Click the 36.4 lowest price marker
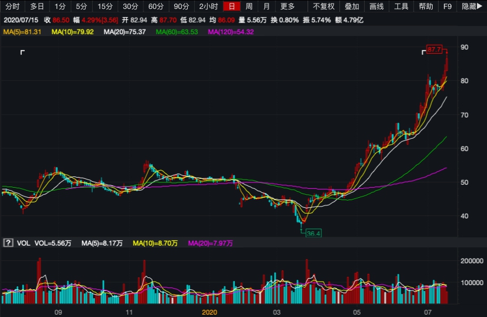The height and width of the screenshot is (317, 487). 313,234
